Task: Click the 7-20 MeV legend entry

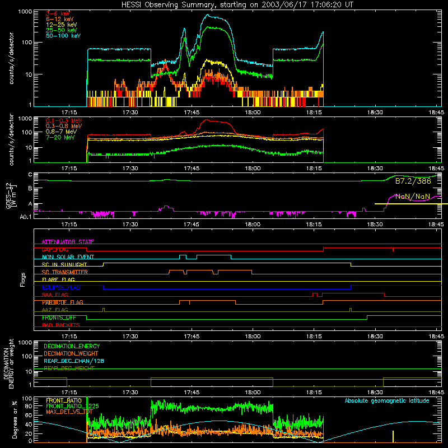Action: pyautogui.click(x=60, y=137)
